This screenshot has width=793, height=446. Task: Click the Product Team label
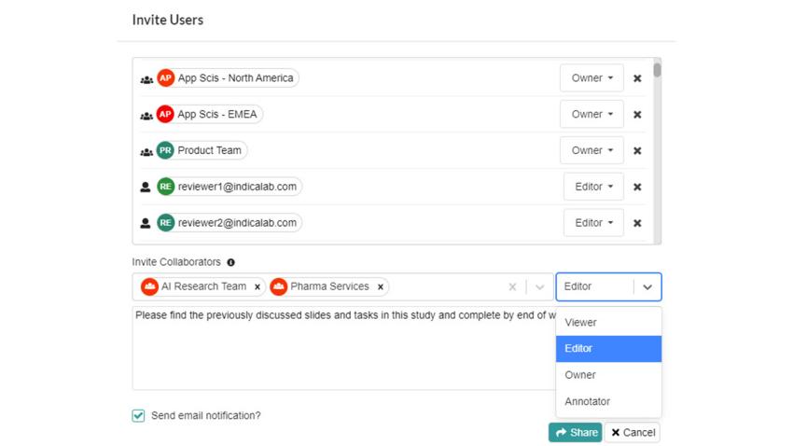(x=209, y=150)
